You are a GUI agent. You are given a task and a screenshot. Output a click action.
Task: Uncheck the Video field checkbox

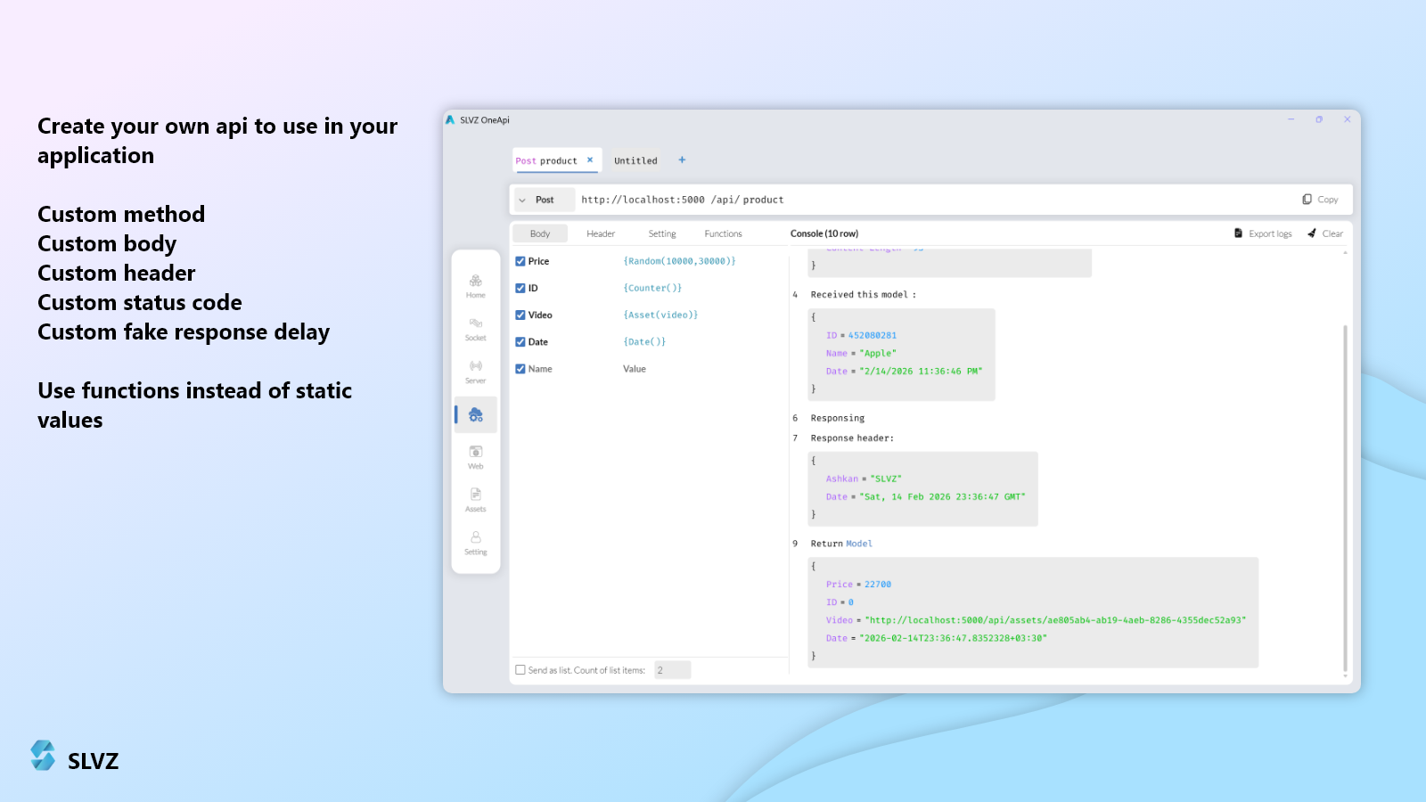pyautogui.click(x=520, y=315)
